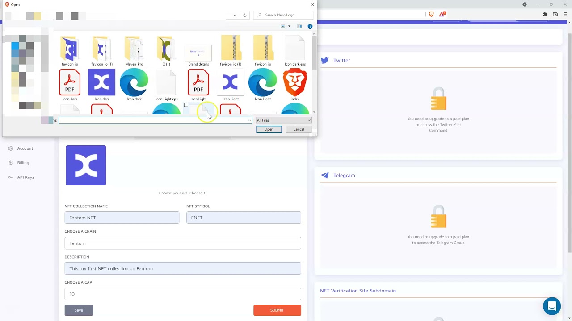572x321 pixels.
Task: Open the chat support widget
Action: [552, 306]
